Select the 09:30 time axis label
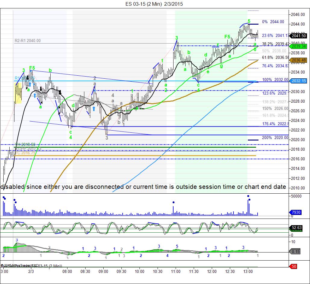 point(121,272)
